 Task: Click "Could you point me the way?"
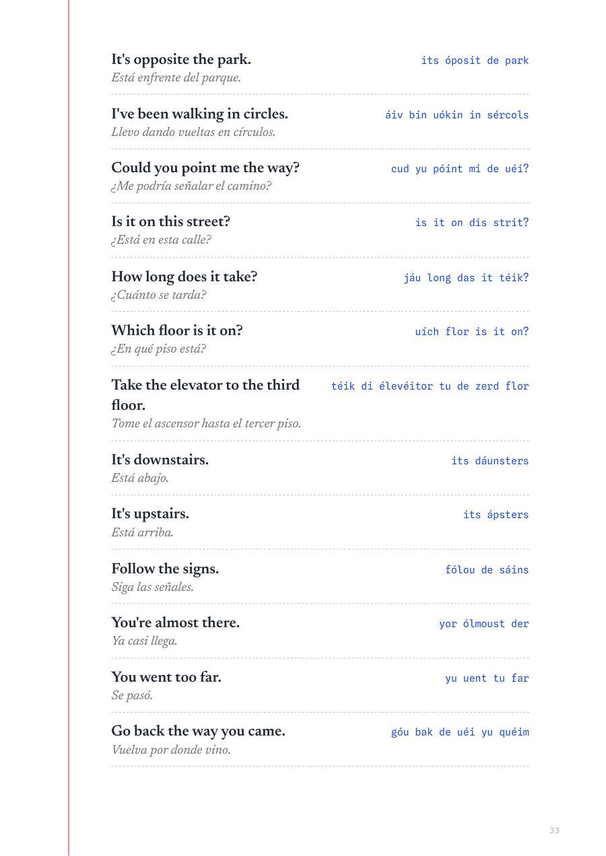tap(205, 168)
